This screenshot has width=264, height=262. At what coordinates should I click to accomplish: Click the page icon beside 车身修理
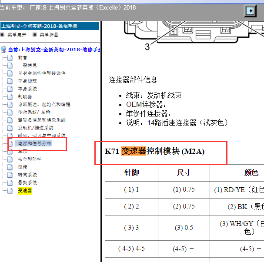coord(10,81)
